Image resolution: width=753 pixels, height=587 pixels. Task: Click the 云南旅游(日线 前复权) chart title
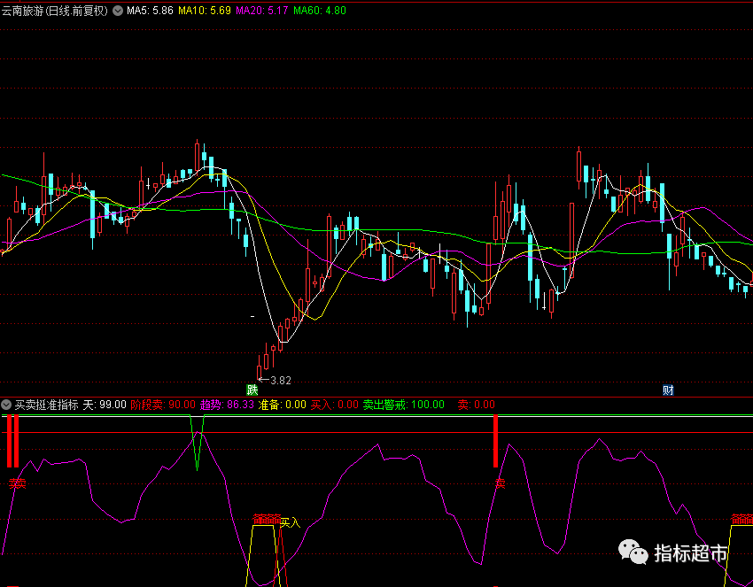55,12
